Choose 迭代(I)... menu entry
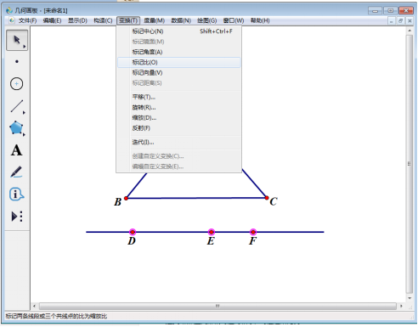Screen dimensions: 418x327 coord(179,142)
